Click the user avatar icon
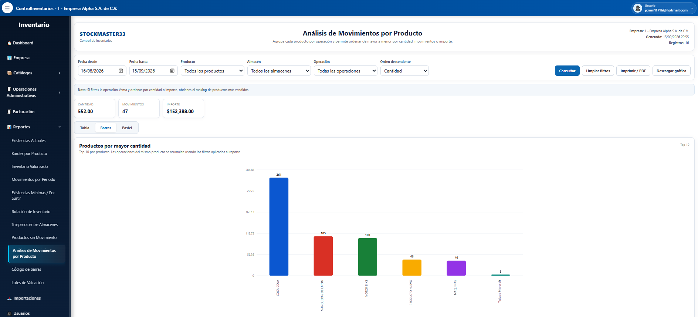Screen dimensions: 698x317 click(x=637, y=8)
